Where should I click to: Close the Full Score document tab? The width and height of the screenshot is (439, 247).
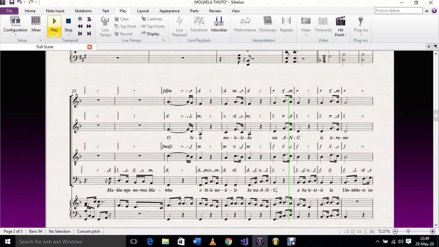[x=90, y=47]
